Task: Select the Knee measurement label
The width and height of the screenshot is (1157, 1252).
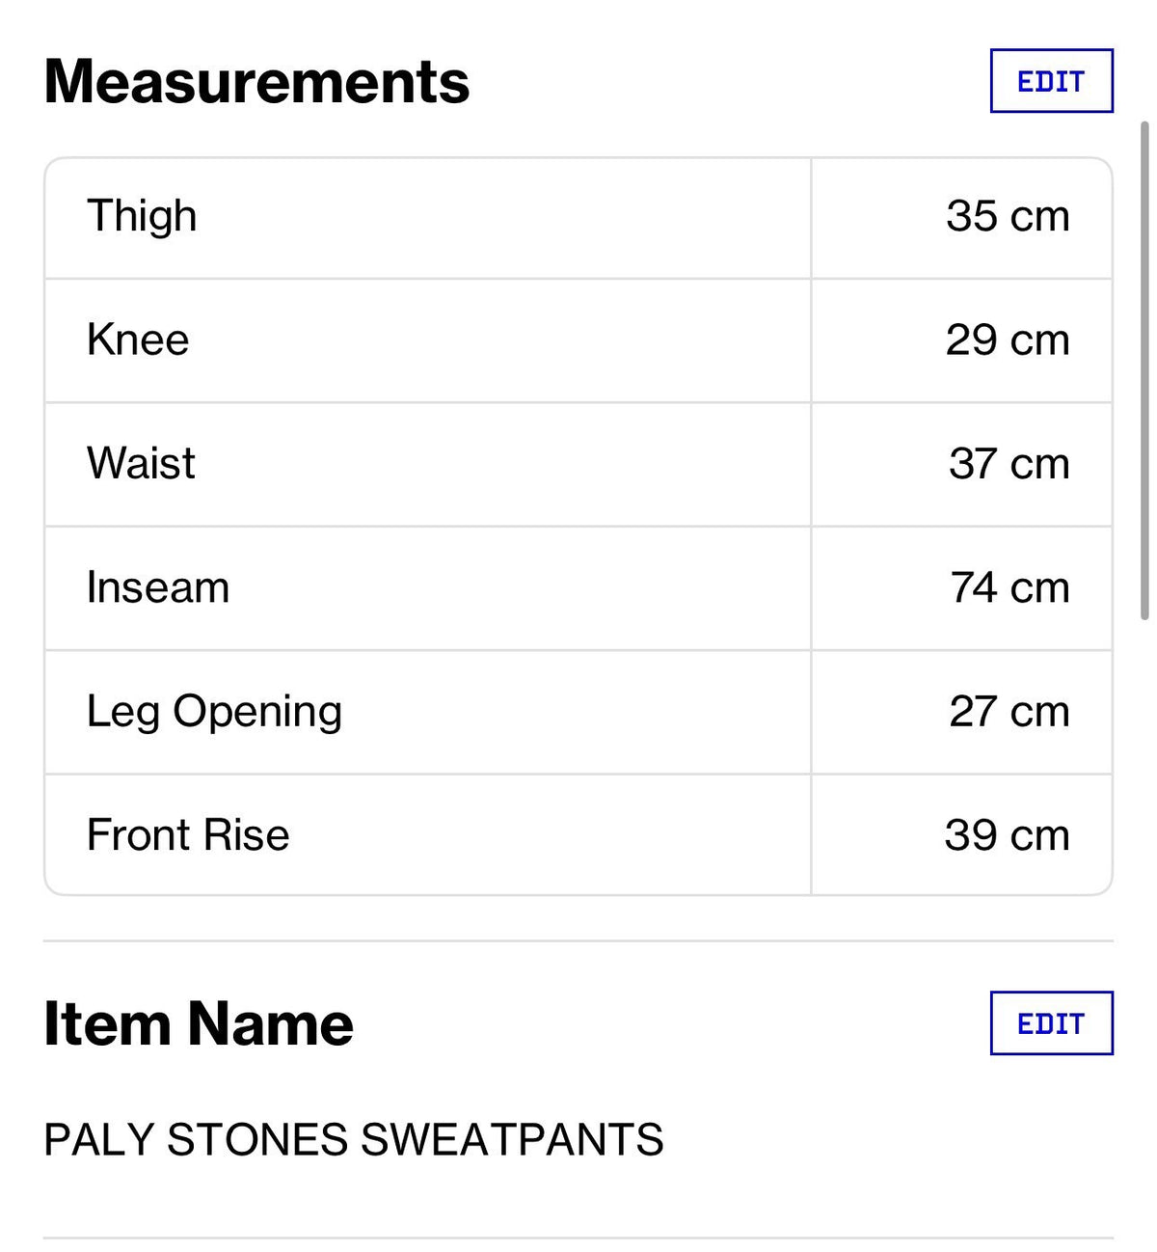Action: click(x=138, y=340)
